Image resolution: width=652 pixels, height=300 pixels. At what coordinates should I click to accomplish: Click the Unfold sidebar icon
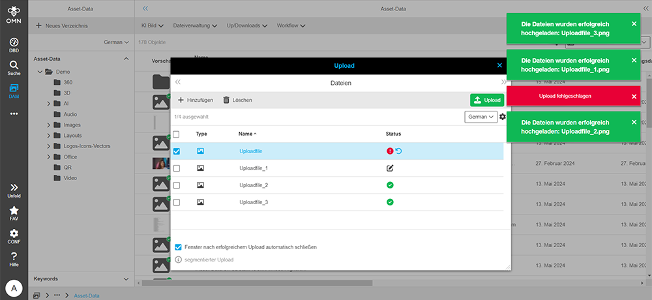tap(14, 190)
